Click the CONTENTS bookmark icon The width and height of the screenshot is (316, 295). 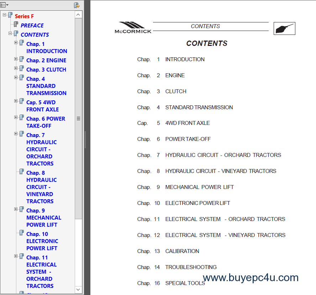16,34
